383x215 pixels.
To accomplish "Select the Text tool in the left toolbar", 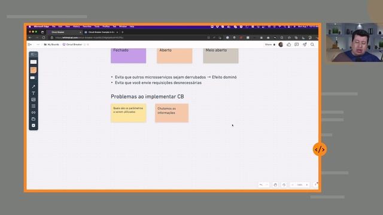I will tap(34, 93).
